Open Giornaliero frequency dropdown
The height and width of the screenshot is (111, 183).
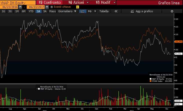67,11
